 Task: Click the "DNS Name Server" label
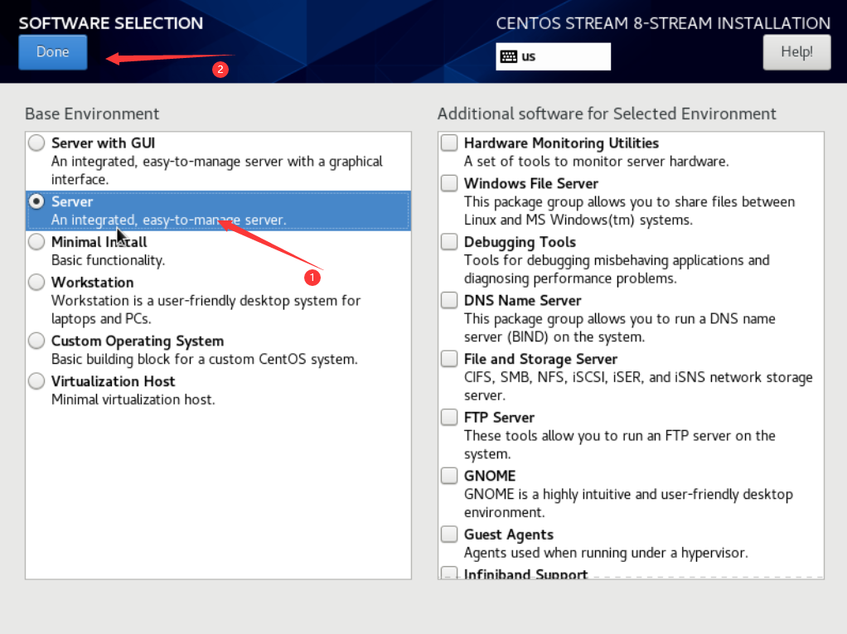[x=522, y=300]
